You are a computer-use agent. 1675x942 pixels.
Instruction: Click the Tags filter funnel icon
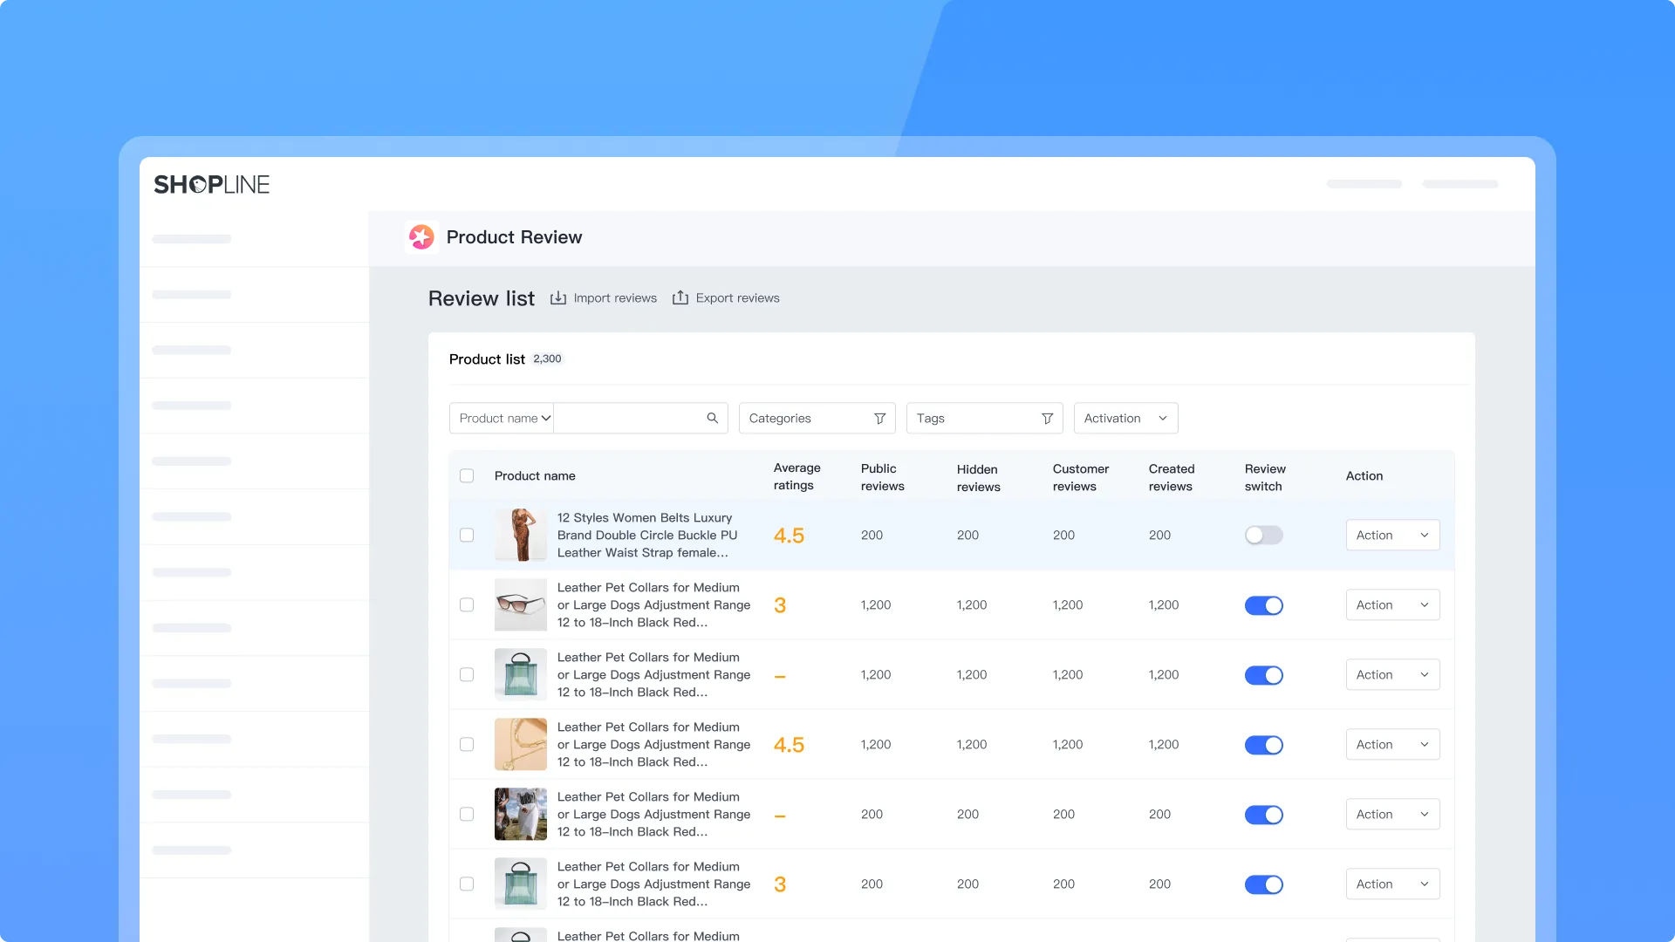[x=1047, y=419]
